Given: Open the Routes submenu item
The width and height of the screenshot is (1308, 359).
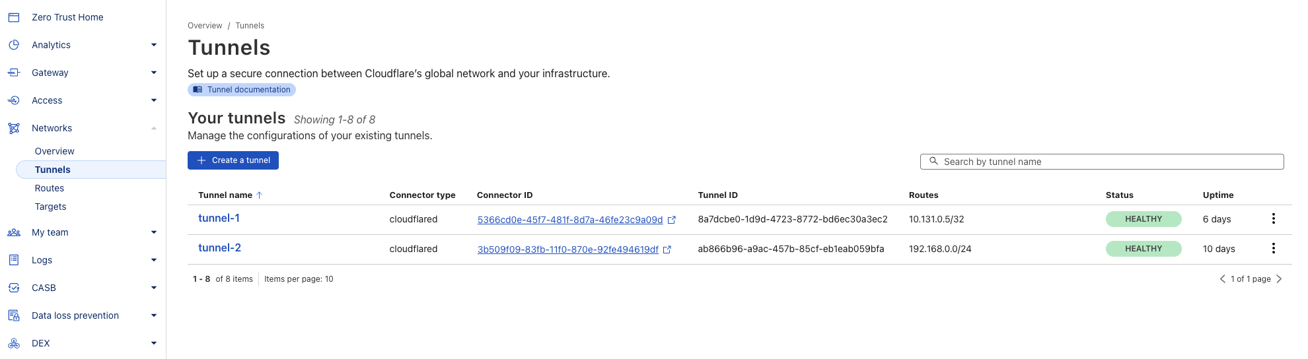Looking at the screenshot, I should [x=50, y=188].
